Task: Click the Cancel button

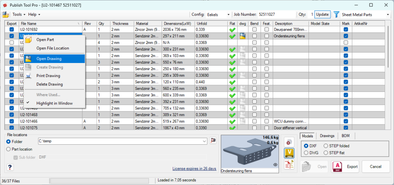Action: click(x=376, y=167)
